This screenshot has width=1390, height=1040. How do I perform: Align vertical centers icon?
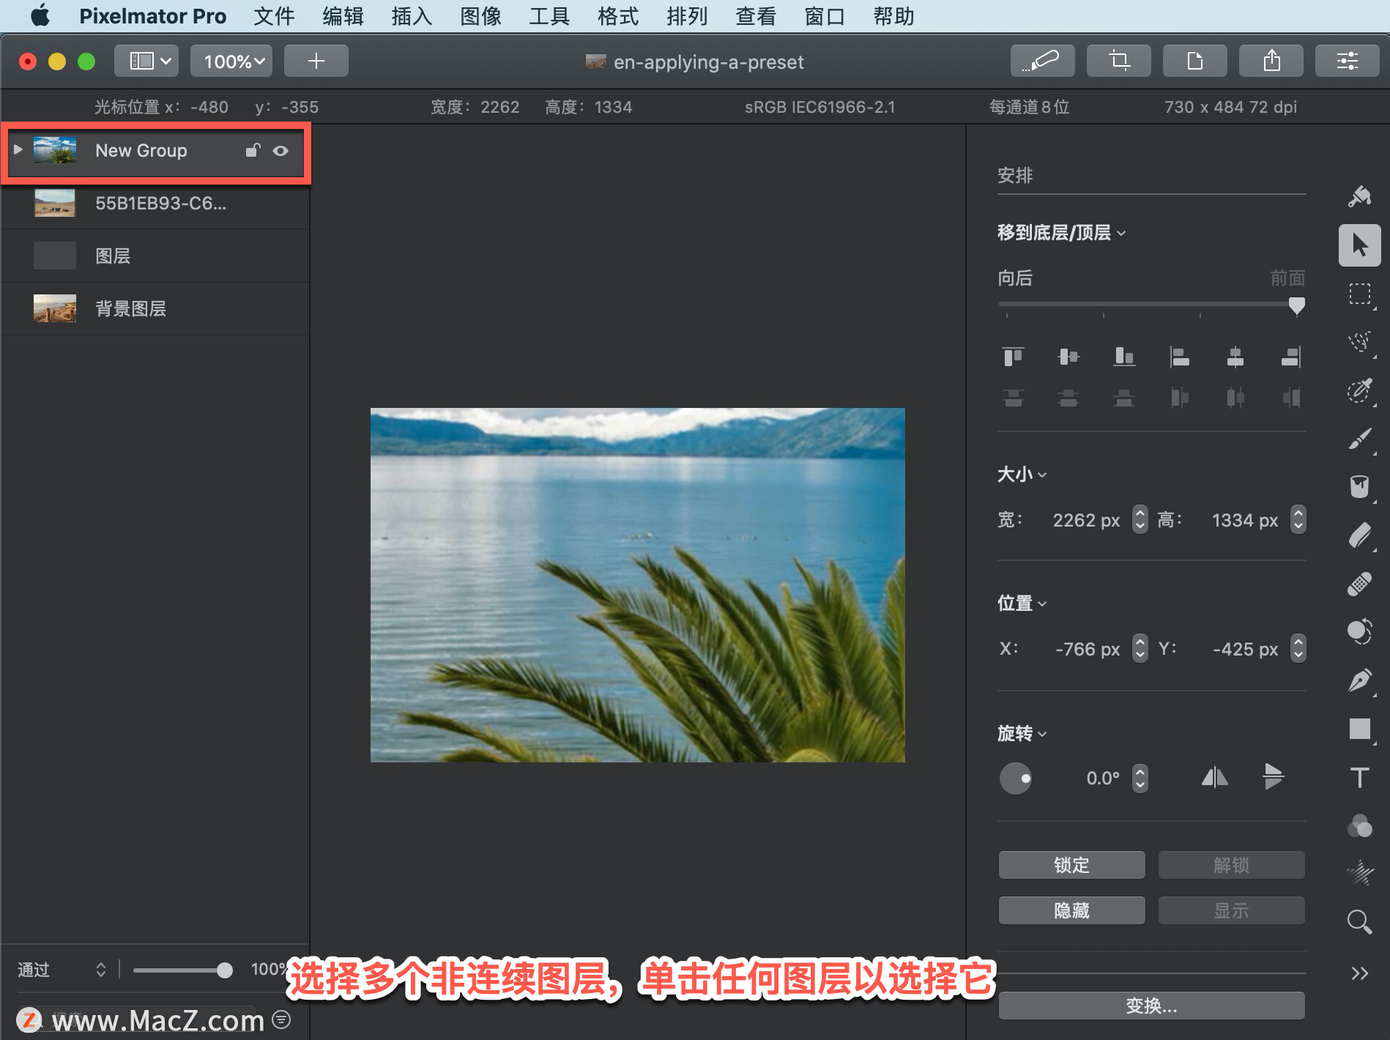(x=1068, y=357)
